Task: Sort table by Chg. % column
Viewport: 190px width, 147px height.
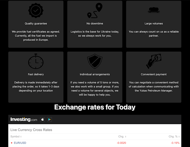Action: 174,136
